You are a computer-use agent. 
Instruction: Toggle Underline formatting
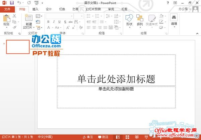pos(59,22)
